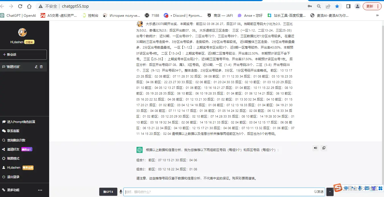
Task: Log out with 退出登录
Action: click(11, 177)
